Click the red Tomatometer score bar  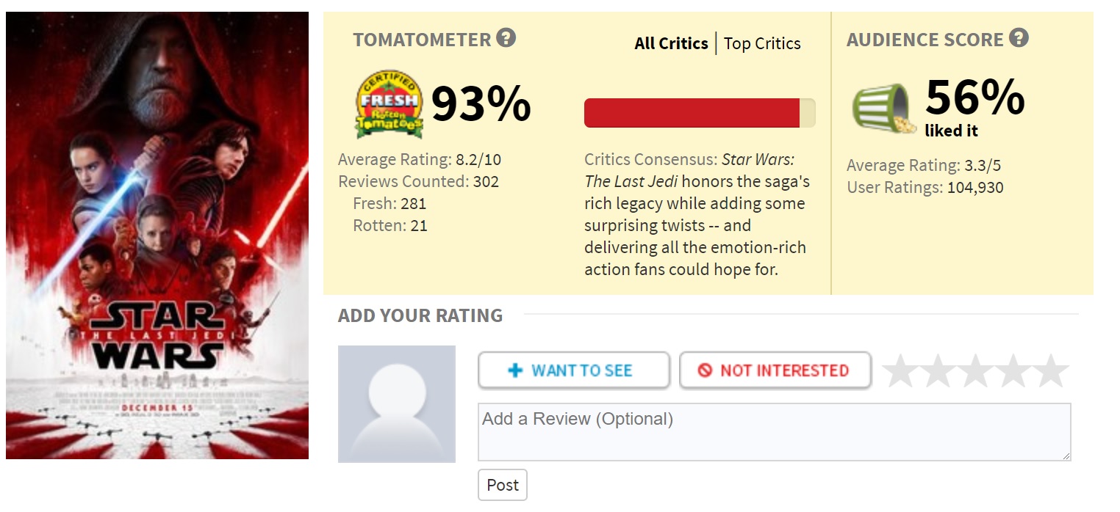692,113
